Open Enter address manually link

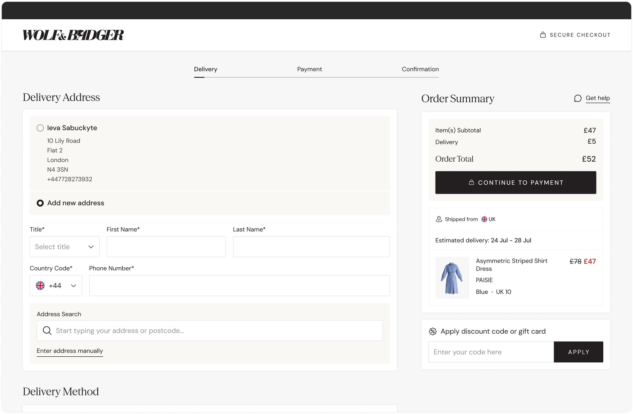coord(70,351)
